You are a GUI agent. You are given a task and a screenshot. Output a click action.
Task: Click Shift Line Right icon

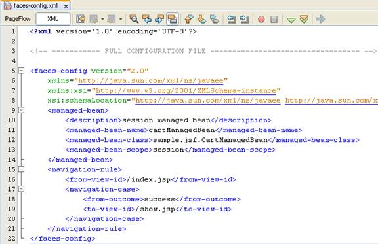pos(244,19)
